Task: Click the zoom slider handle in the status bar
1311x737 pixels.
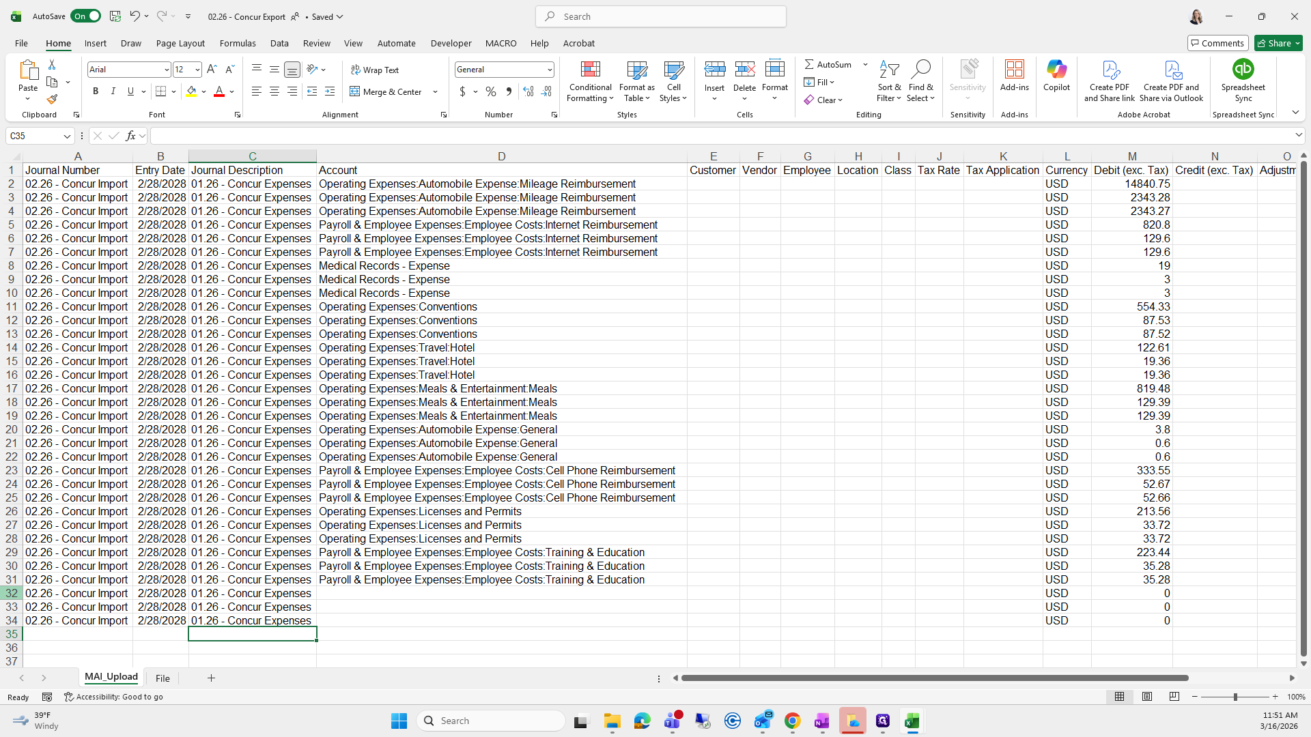Action: (x=1235, y=697)
